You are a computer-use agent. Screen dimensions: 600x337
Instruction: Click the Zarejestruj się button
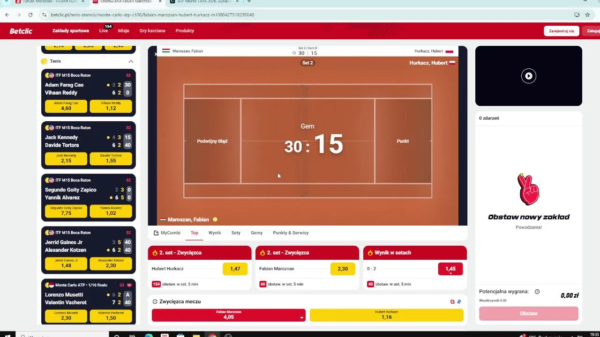[x=562, y=31]
